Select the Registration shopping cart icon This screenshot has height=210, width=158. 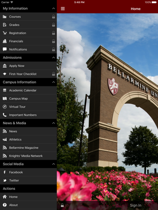(x=5, y=33)
